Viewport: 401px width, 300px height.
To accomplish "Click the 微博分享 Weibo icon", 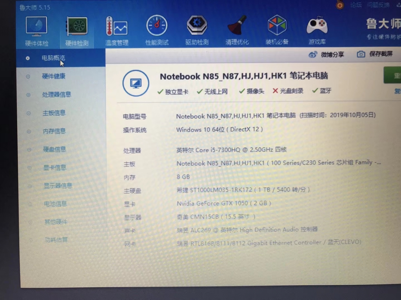I will pyautogui.click(x=313, y=55).
